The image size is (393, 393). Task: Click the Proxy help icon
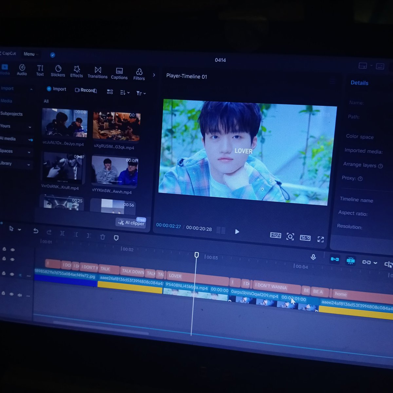pyautogui.click(x=360, y=178)
